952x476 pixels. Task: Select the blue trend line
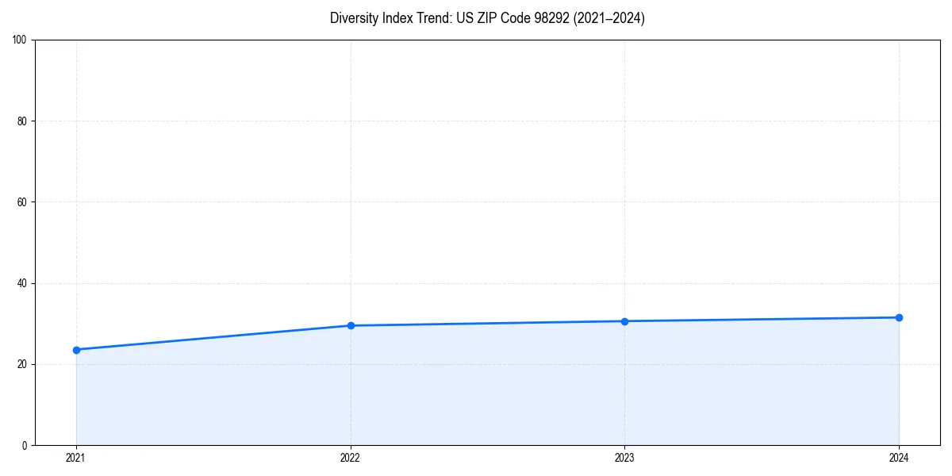pos(488,323)
